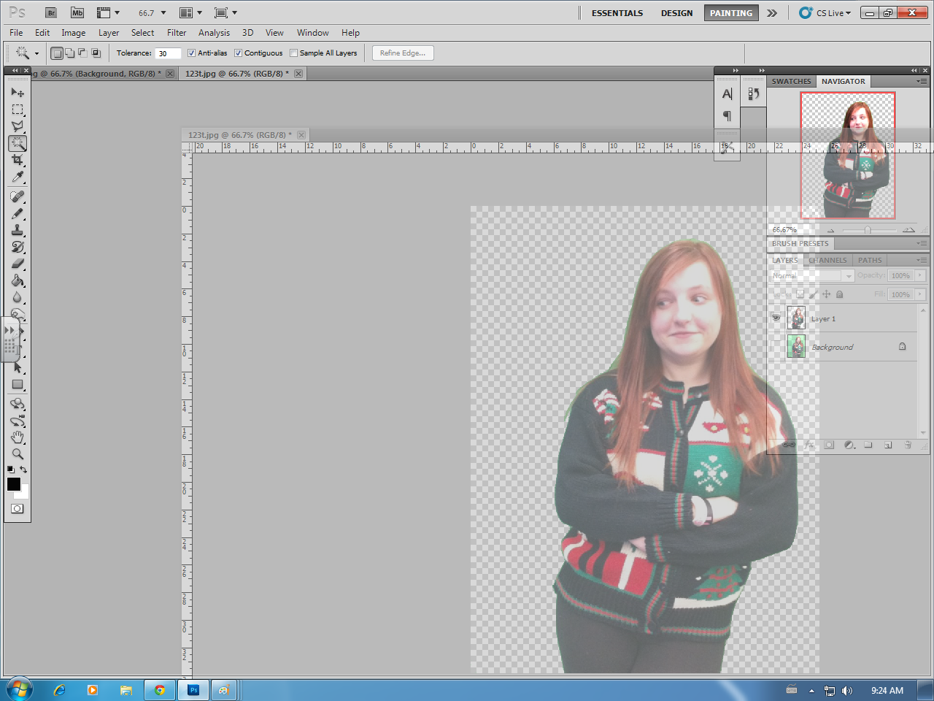Viewport: 934px width, 701px height.
Task: Switch to the Essentials workspace
Action: click(617, 13)
